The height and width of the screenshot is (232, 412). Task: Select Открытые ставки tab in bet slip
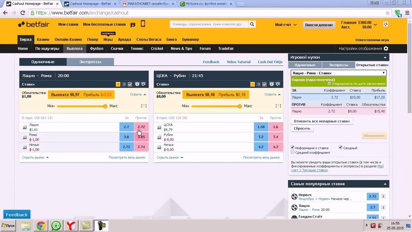pyautogui.click(x=372, y=65)
